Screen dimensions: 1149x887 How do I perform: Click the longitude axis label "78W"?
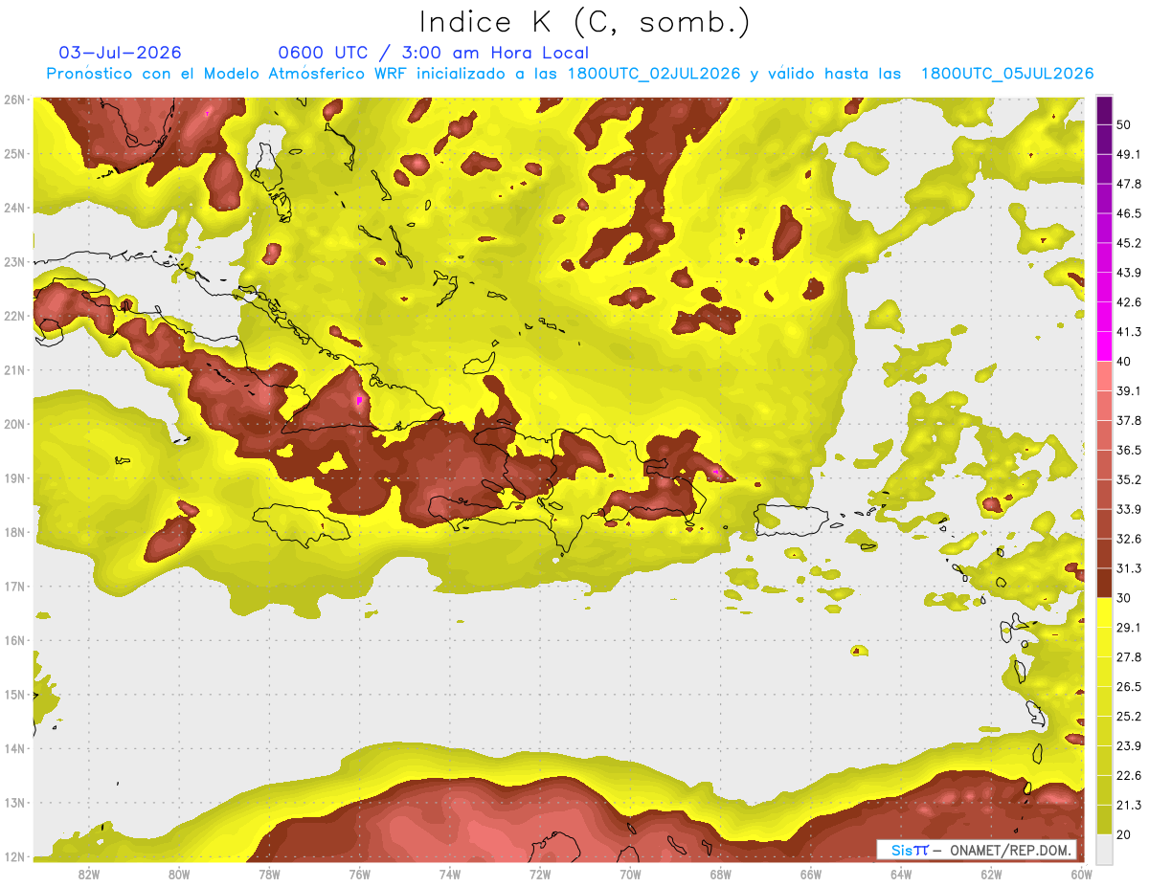(x=269, y=875)
